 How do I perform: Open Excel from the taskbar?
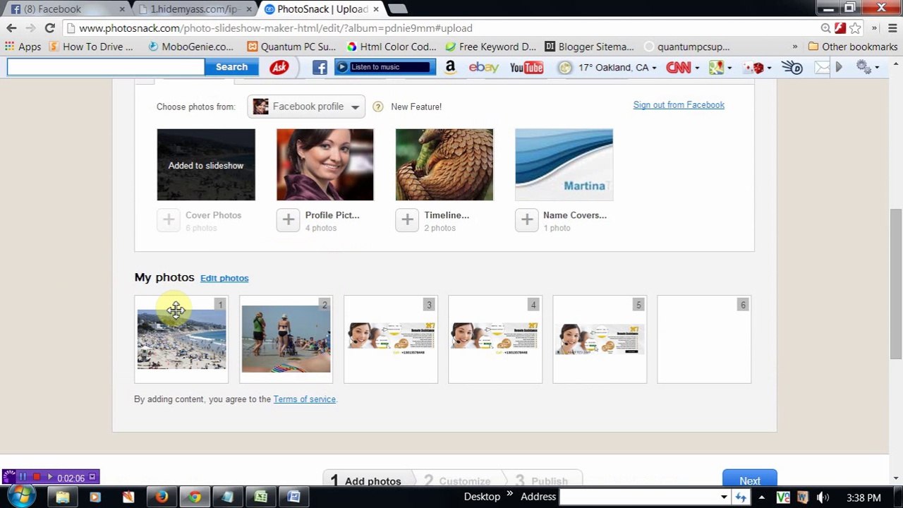coord(260,497)
